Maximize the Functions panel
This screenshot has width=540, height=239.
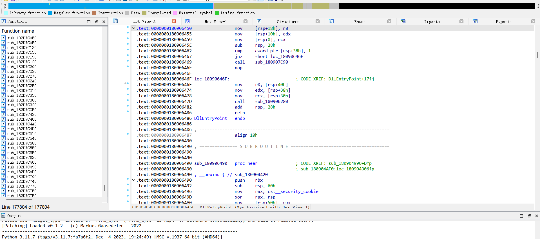tap(89, 21)
